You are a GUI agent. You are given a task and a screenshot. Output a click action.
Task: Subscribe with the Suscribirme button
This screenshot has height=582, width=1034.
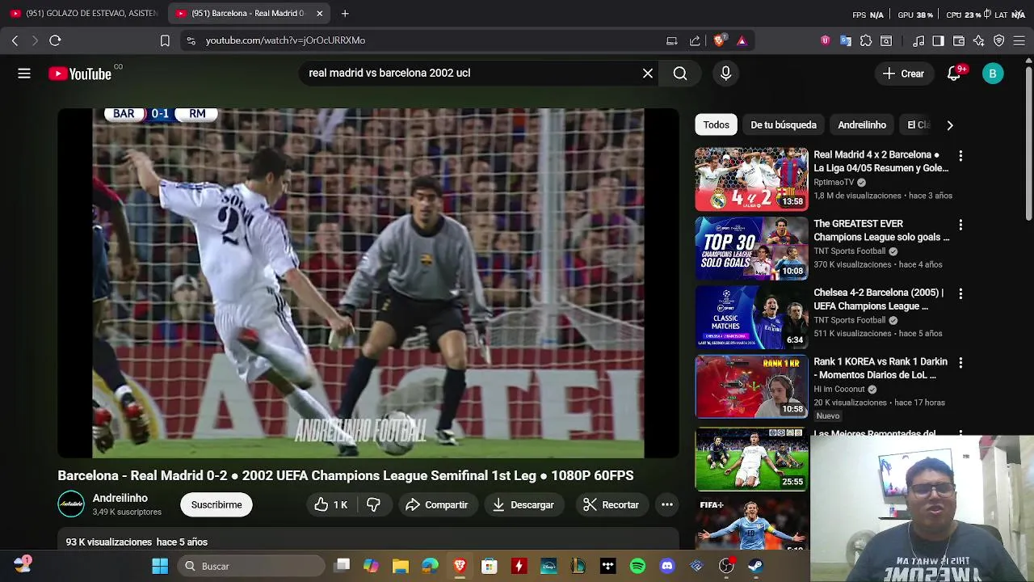[x=216, y=504]
